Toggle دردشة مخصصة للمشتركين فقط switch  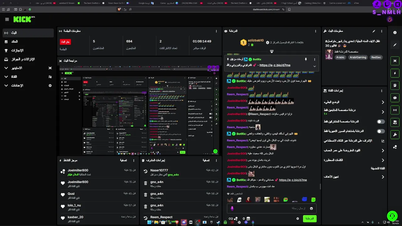381,121
